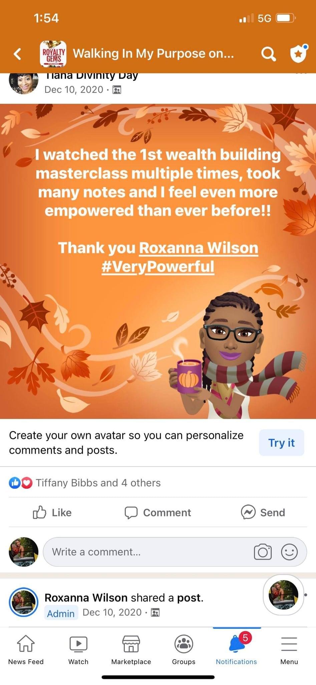Viewport: 316px width, 685px height.
Task: Focus the Write a comment field
Action: click(x=175, y=552)
